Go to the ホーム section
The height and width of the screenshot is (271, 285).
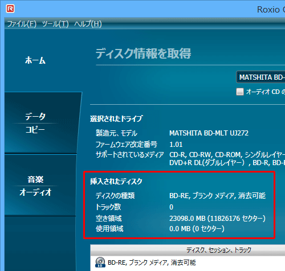pos(35,60)
